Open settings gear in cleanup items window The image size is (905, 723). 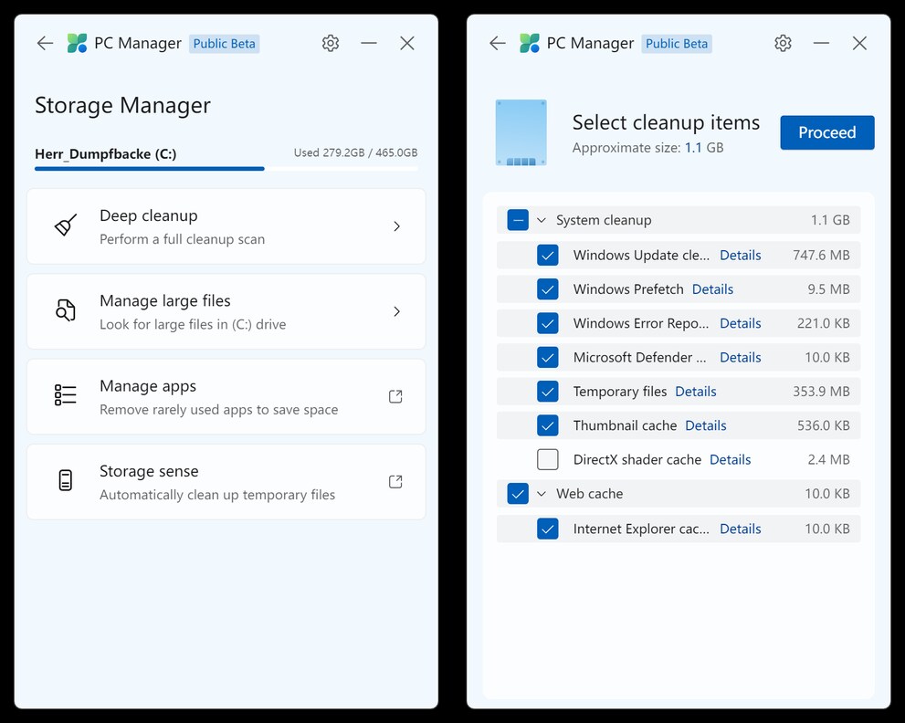click(x=783, y=43)
